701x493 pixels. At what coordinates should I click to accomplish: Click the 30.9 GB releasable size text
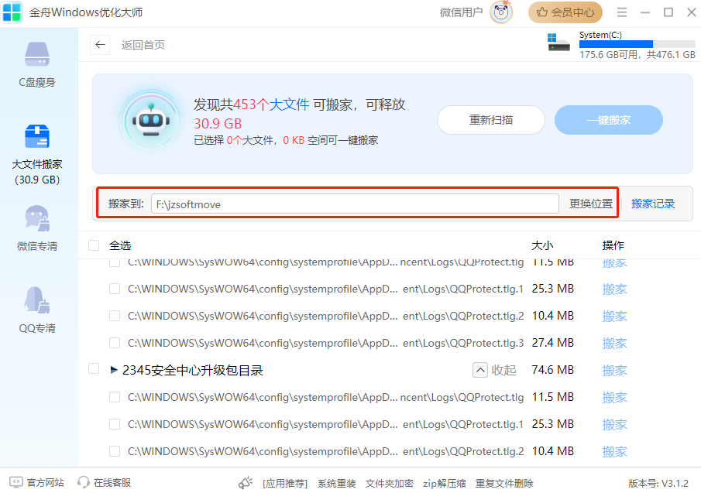[x=218, y=123]
